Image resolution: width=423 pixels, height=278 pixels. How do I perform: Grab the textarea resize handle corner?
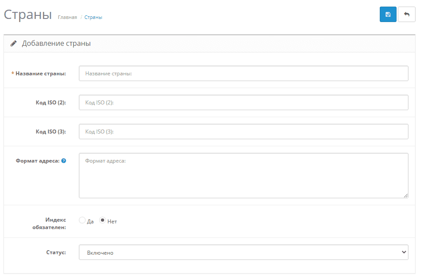pyautogui.click(x=406, y=196)
